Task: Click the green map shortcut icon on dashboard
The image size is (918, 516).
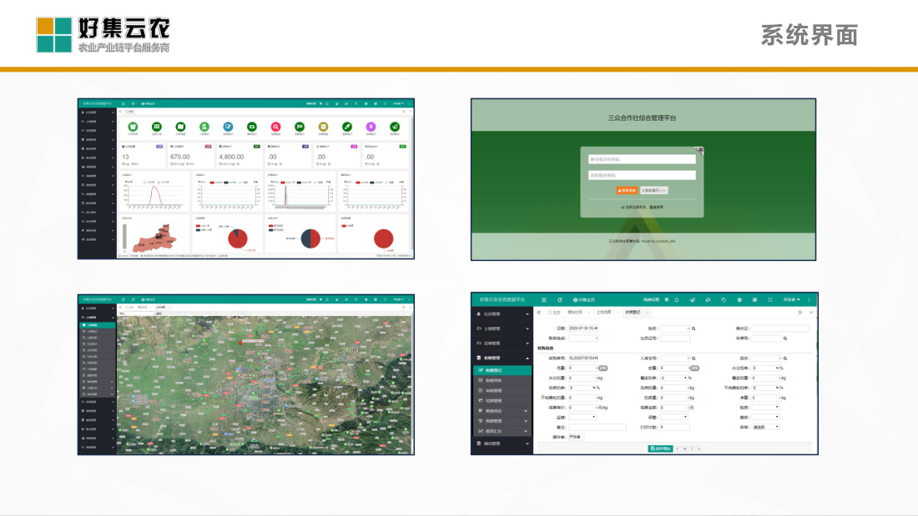Action: point(180,127)
